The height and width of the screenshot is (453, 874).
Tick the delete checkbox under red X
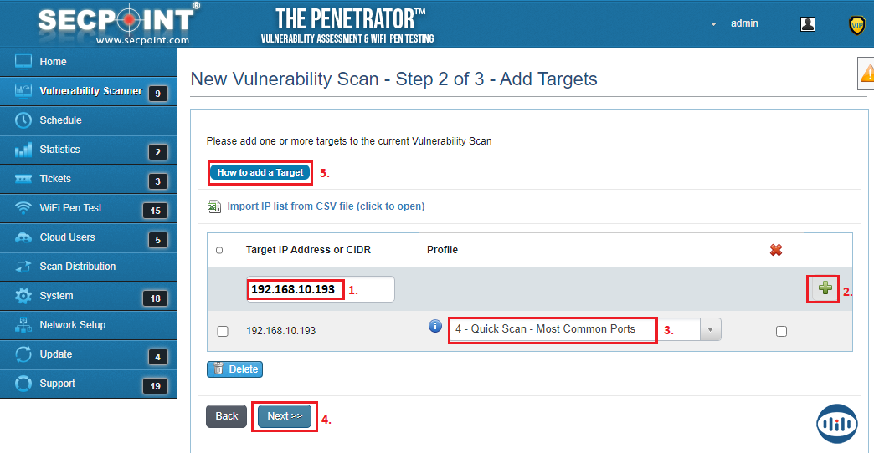coord(781,331)
